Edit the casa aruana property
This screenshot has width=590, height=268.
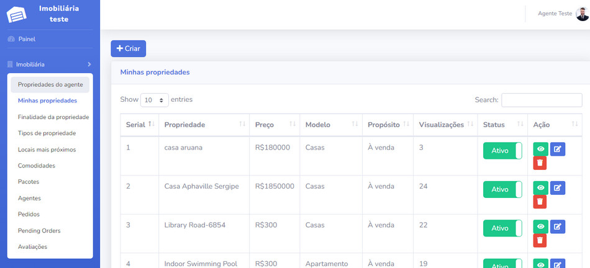click(x=558, y=150)
